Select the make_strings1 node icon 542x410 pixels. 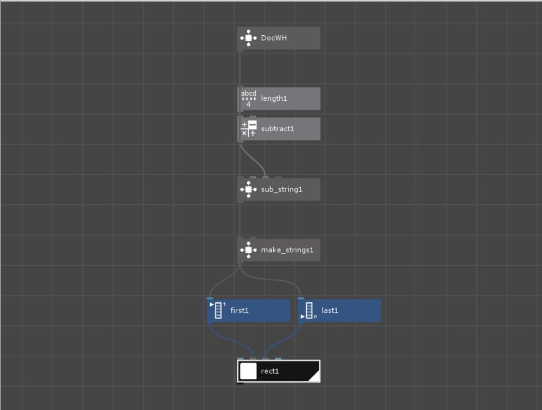tap(248, 250)
